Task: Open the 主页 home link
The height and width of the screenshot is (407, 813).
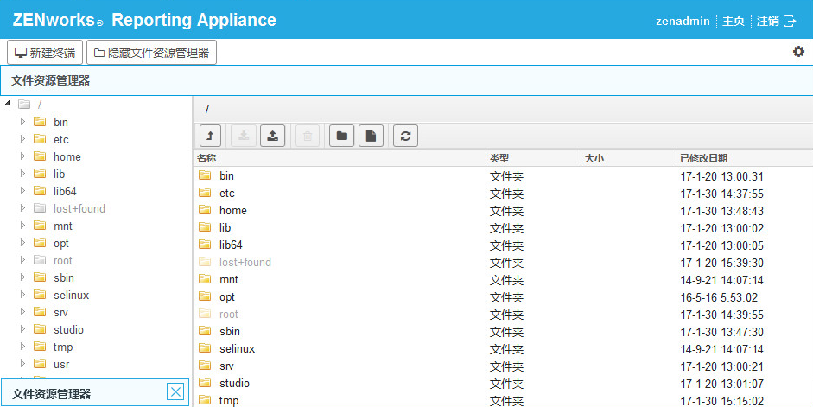Action: [733, 21]
